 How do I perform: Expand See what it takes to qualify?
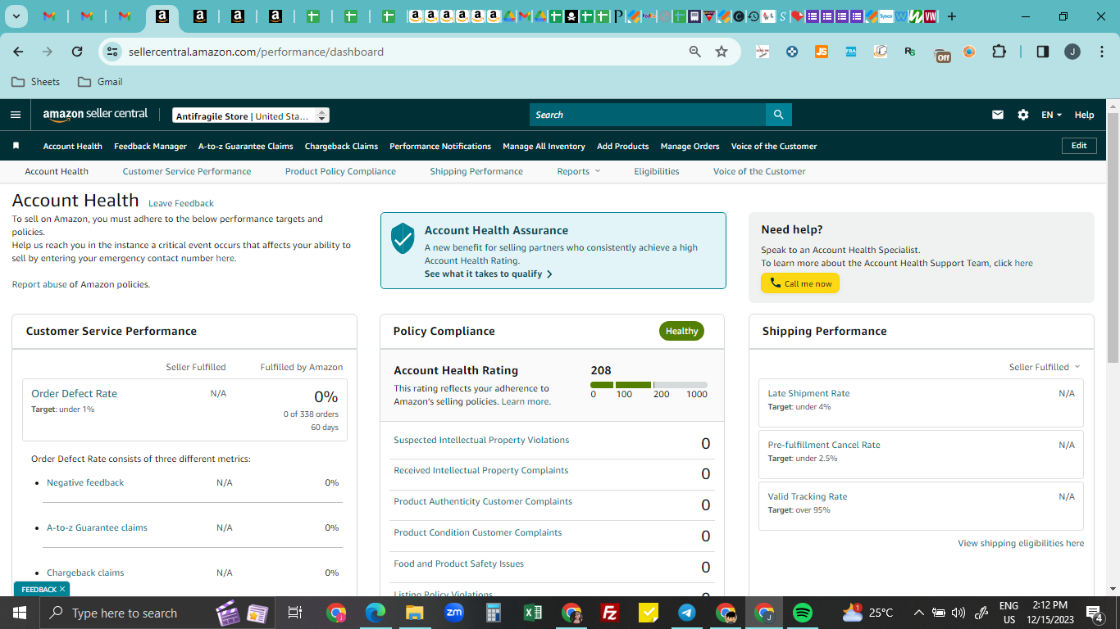tap(488, 274)
